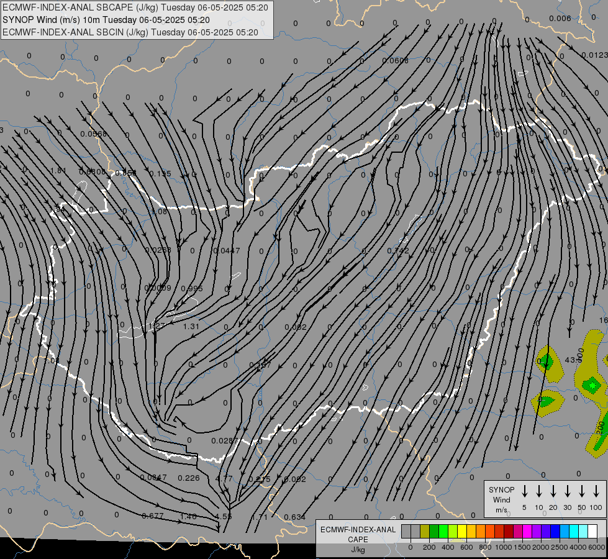The image size is (608, 559).
Task: Pick the bright green CAPE legend swatch
Action: point(443,532)
